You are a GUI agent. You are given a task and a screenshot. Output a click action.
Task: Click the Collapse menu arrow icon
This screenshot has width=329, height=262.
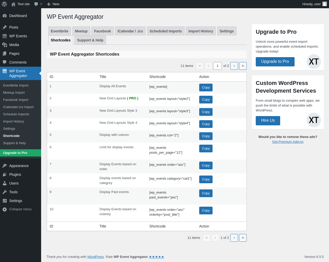5,209
